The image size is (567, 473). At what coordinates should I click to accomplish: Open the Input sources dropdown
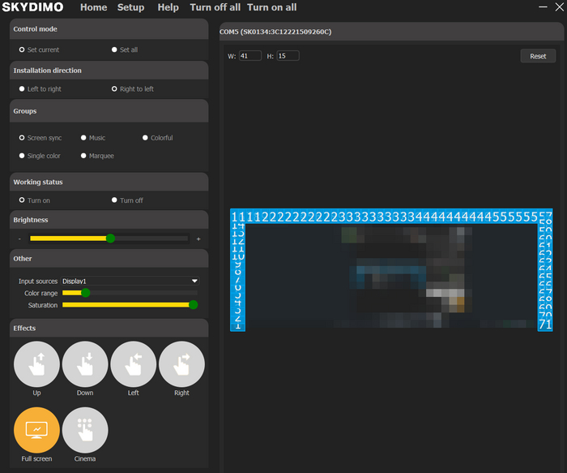(130, 281)
